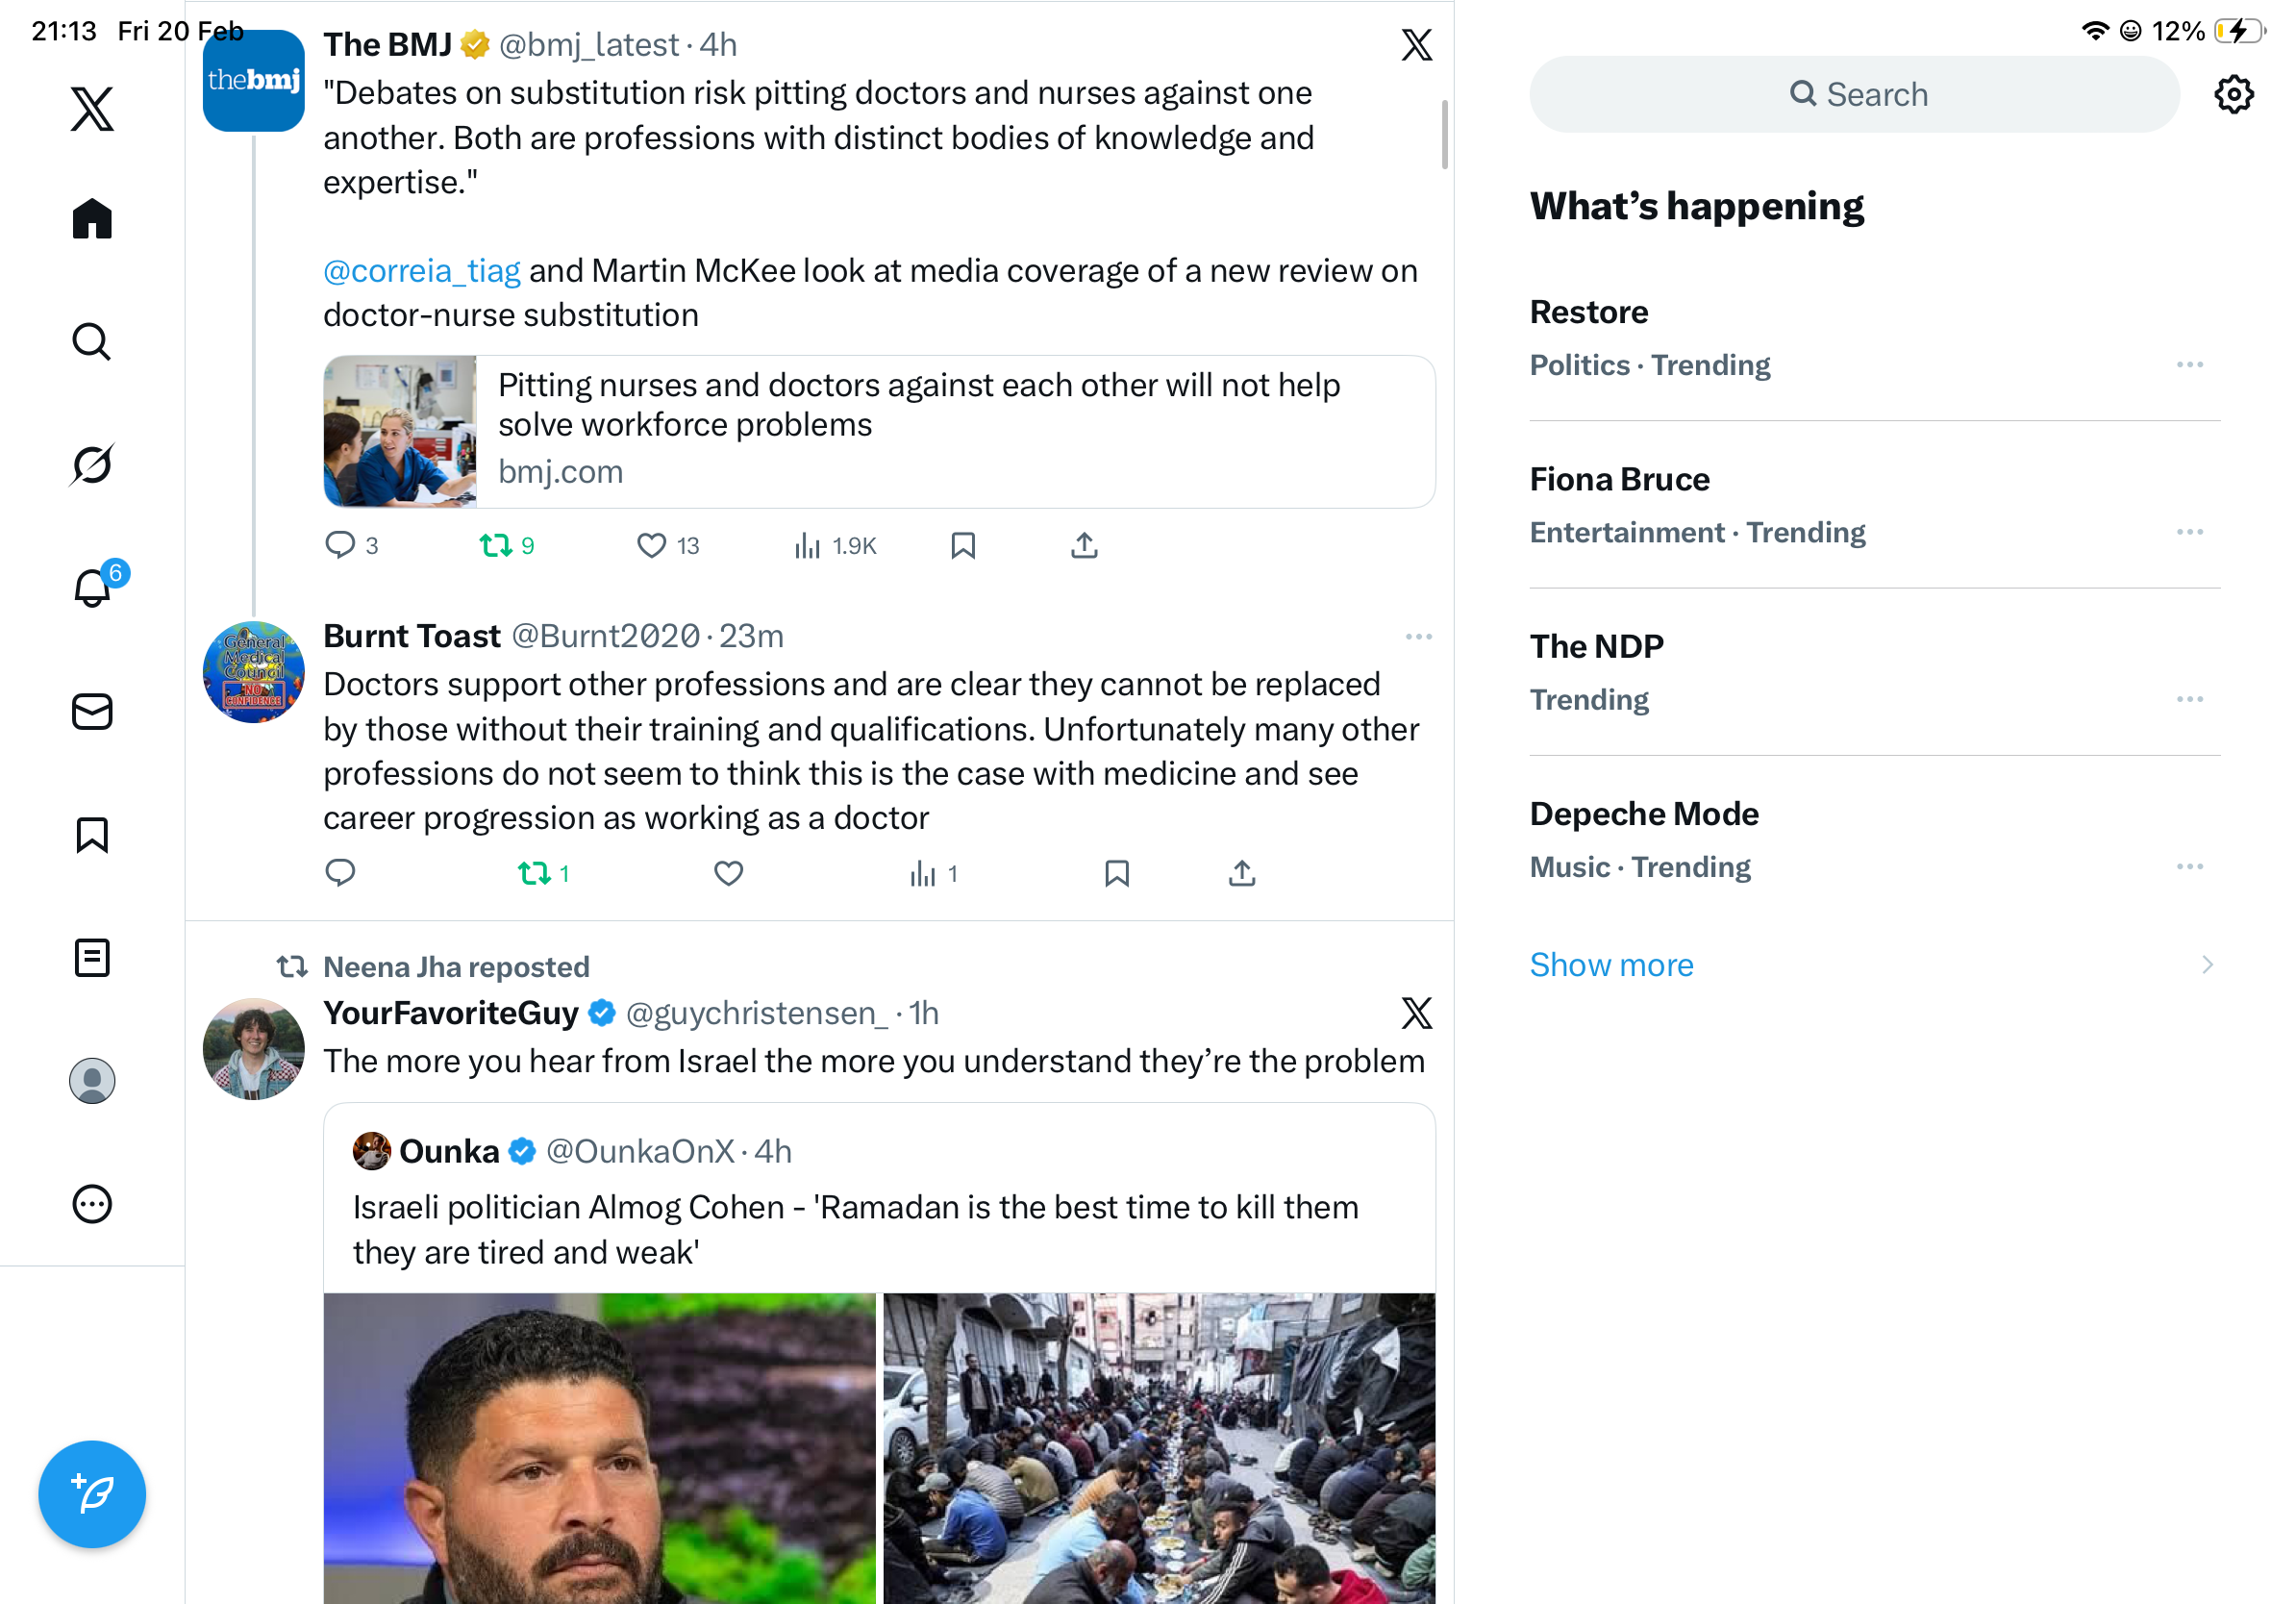Click the compose new post button

92,1493
